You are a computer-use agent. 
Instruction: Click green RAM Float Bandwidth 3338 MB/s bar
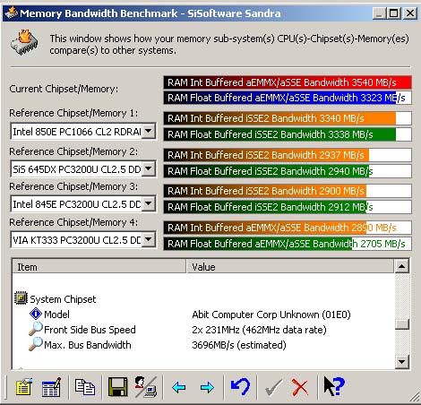tap(288, 134)
